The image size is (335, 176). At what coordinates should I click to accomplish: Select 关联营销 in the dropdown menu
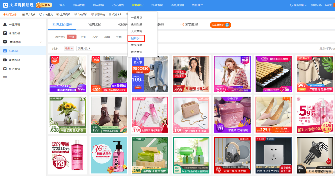pos(136,31)
